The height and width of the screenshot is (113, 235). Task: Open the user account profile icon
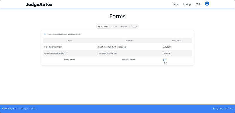pyautogui.click(x=207, y=4)
